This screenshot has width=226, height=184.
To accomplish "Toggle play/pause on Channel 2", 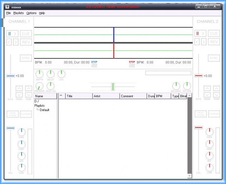I will 200,34.
